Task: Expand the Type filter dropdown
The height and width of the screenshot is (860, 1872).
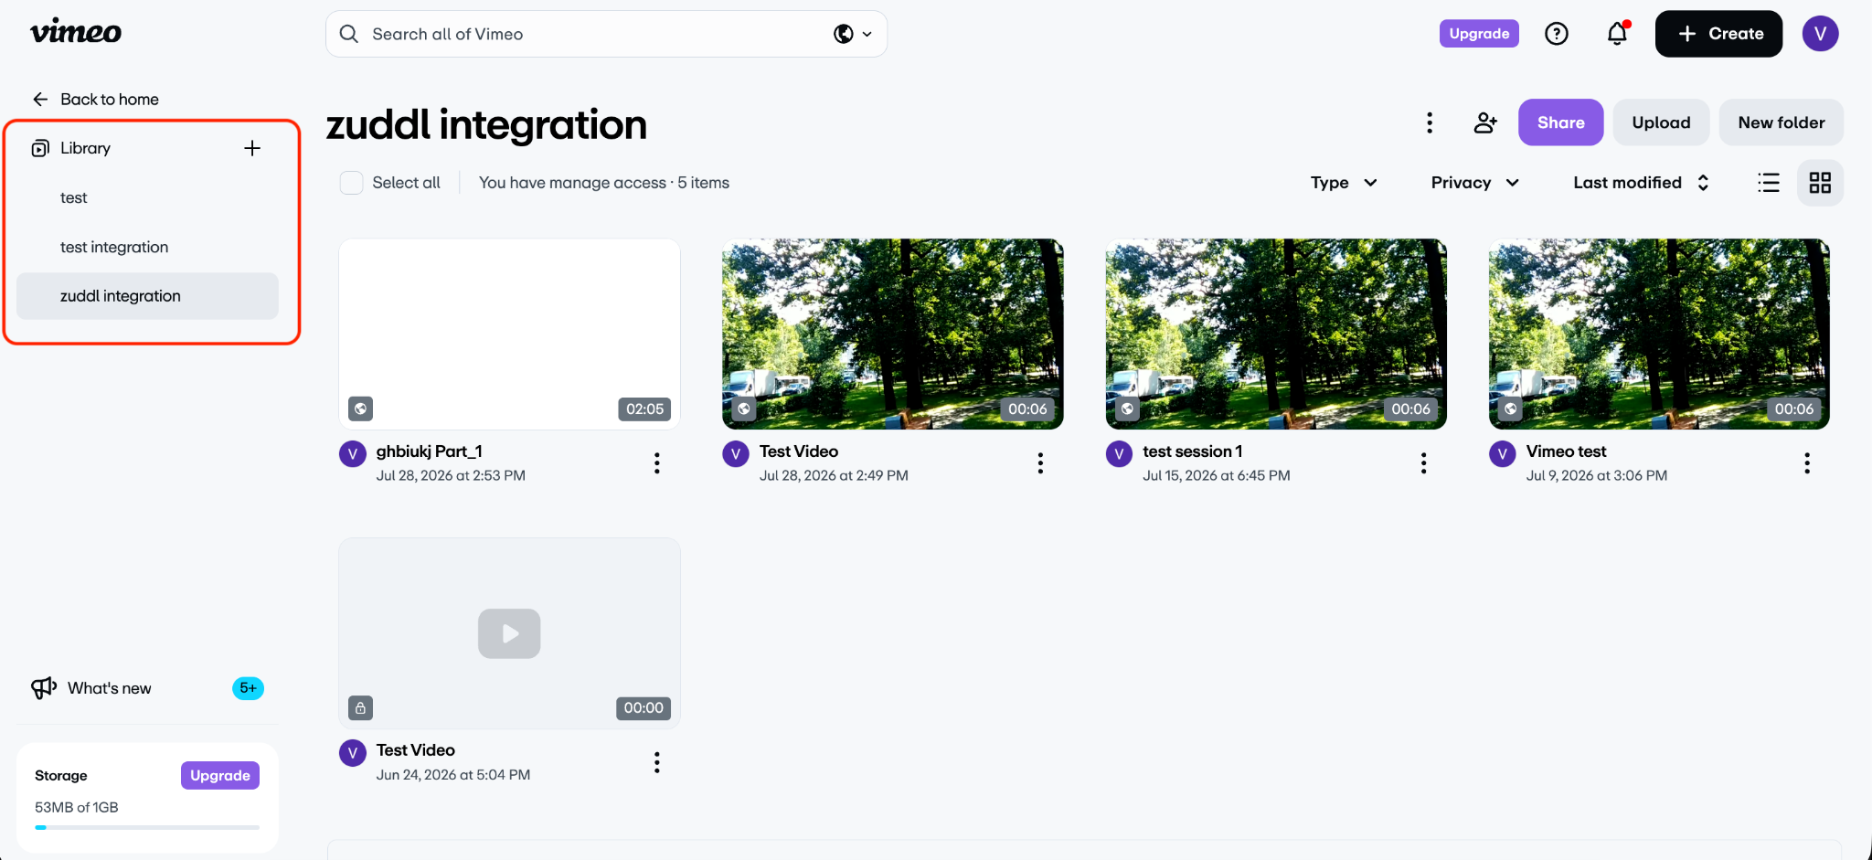Action: [x=1344, y=183]
